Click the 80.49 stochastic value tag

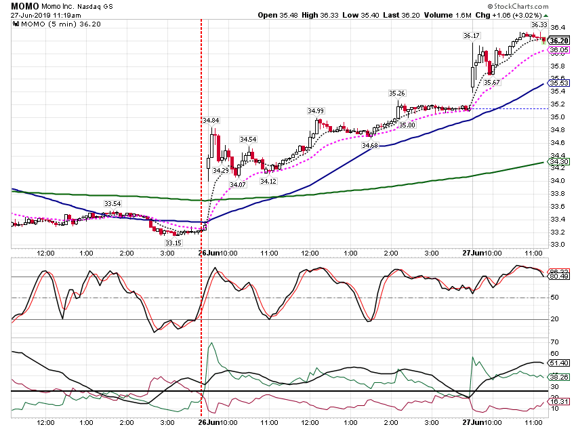click(559, 277)
